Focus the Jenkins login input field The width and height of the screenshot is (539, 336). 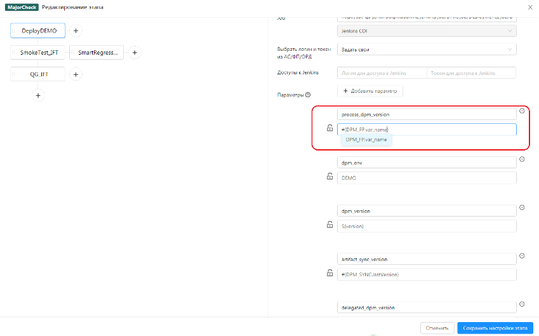[381, 73]
